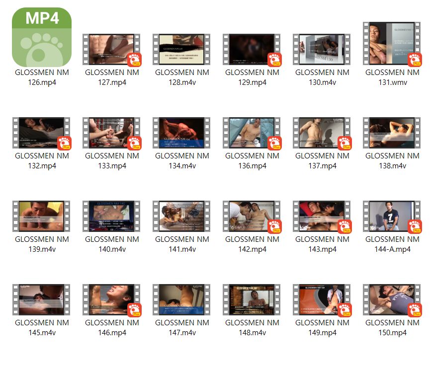
Task: Click the file name "GLOSSMEN NM 149.mp4"
Action: (322, 328)
